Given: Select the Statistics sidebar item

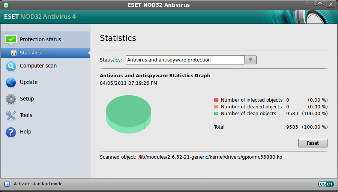Looking at the screenshot, I should click(x=46, y=53).
